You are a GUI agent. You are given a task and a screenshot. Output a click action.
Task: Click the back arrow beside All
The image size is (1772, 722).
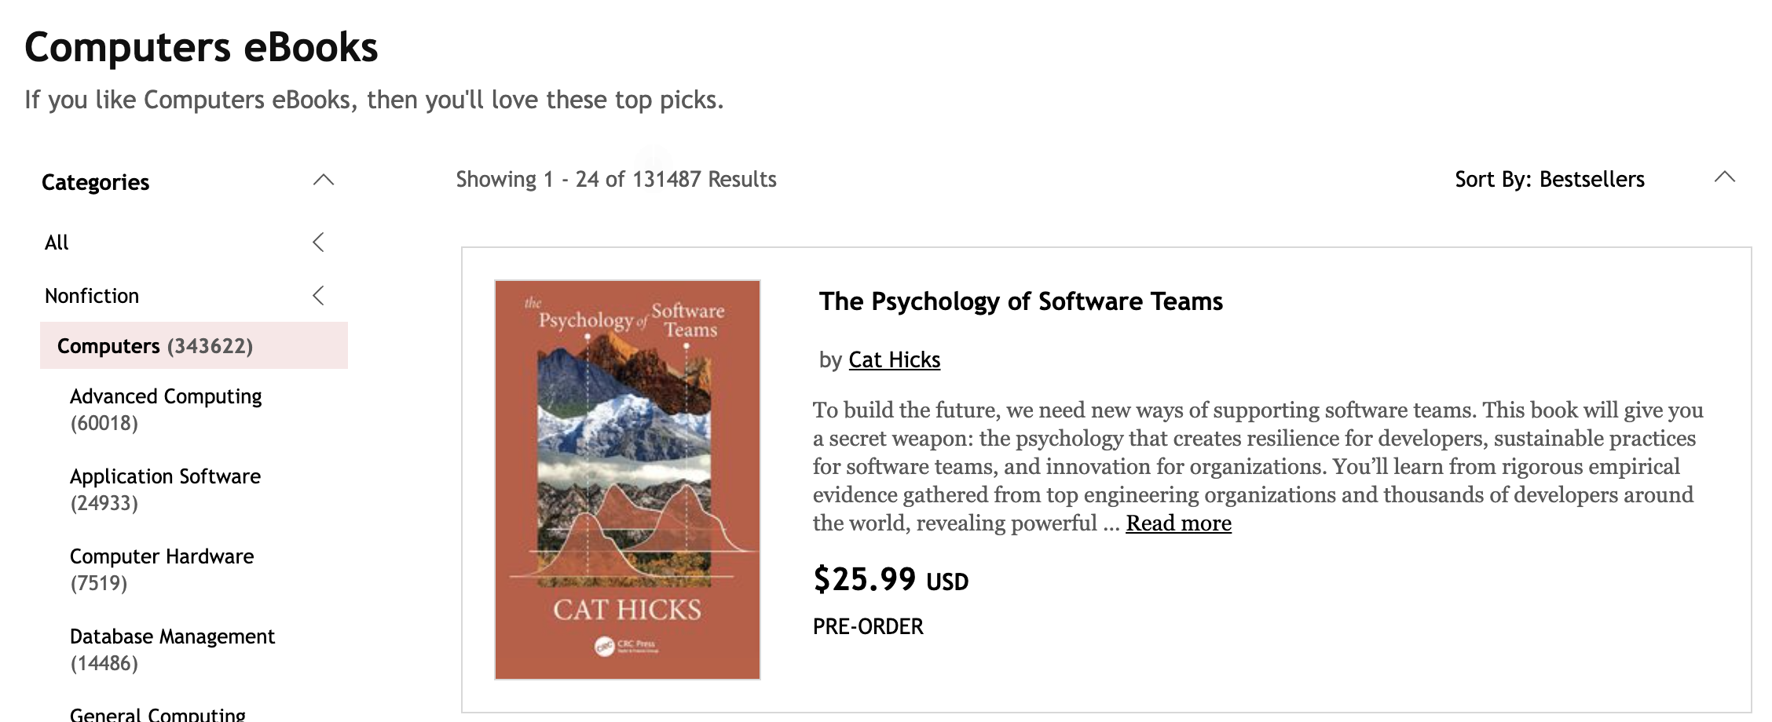(x=318, y=242)
